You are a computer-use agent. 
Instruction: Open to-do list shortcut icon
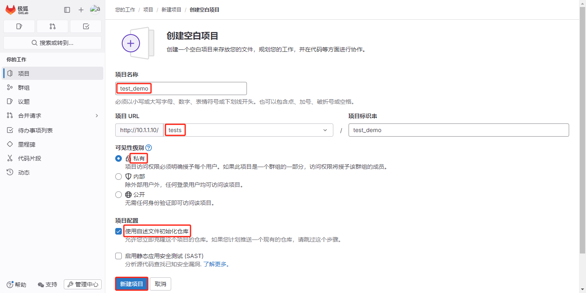[86, 26]
